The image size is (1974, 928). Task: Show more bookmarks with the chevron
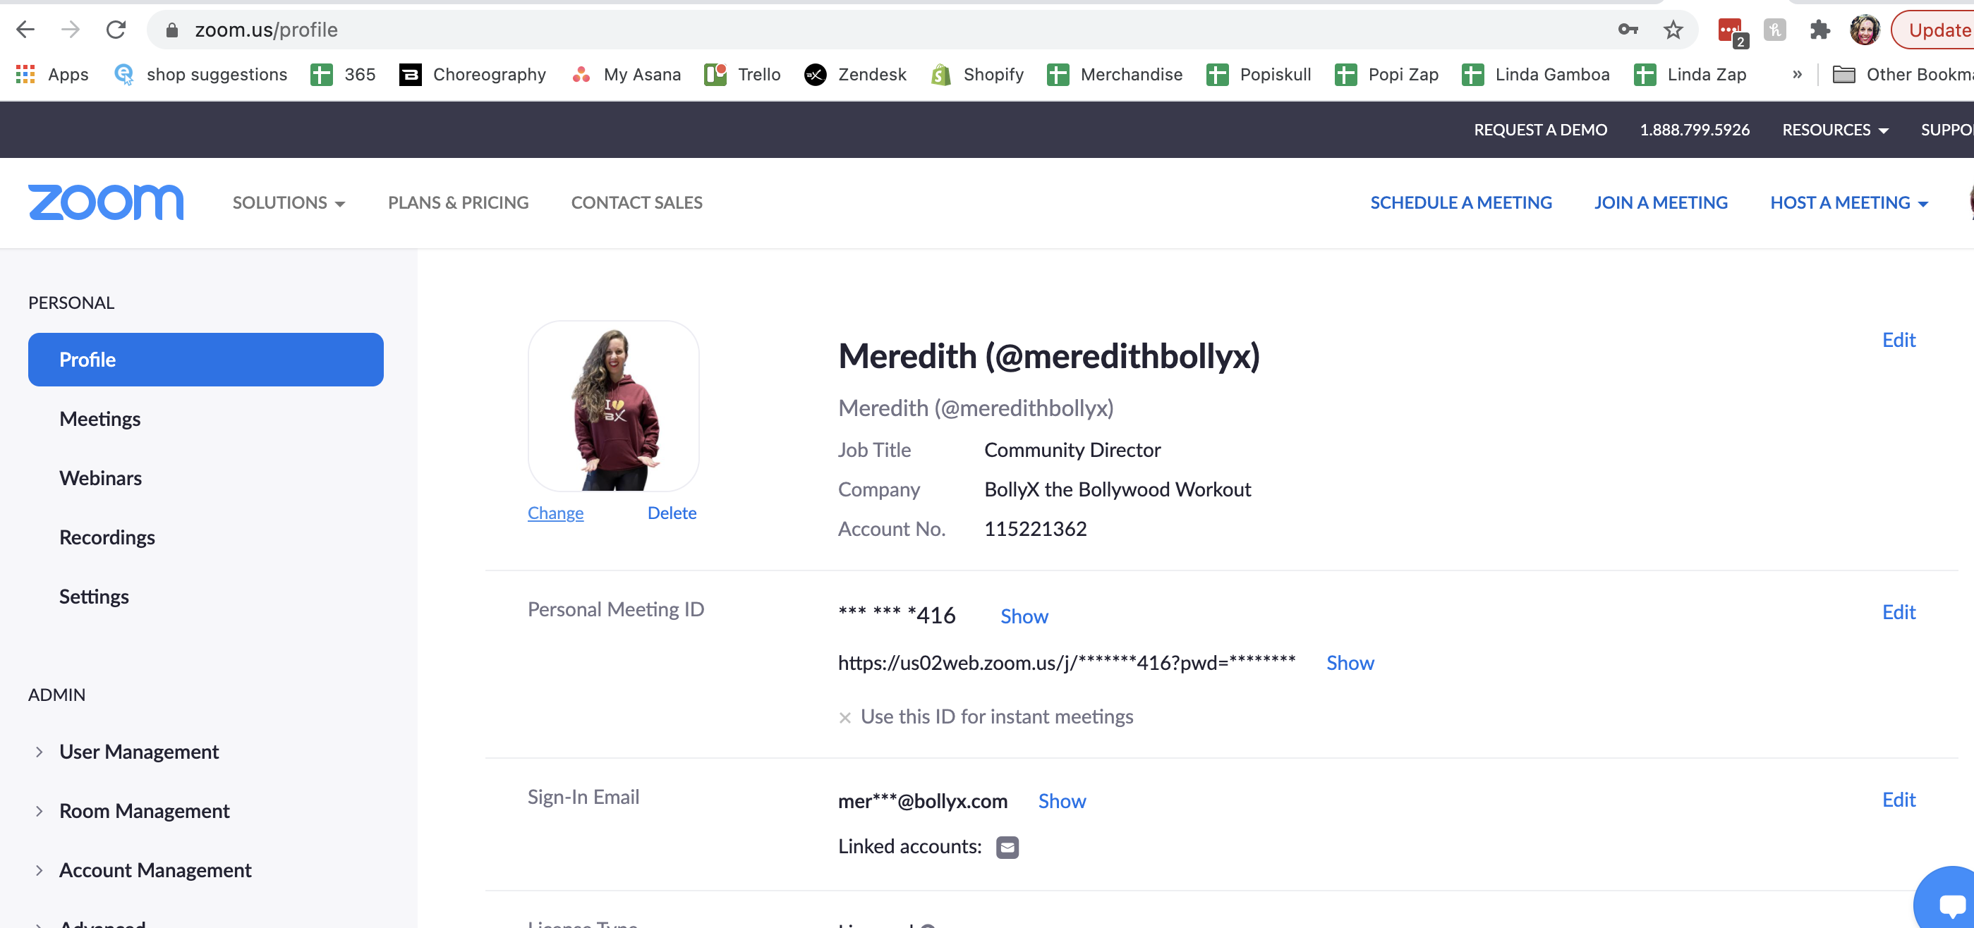pos(1797,74)
